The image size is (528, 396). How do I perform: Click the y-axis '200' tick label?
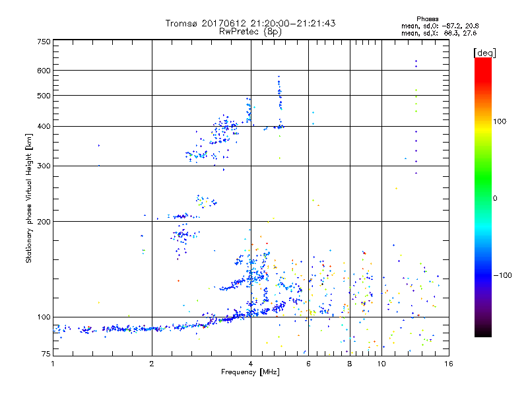coord(44,222)
